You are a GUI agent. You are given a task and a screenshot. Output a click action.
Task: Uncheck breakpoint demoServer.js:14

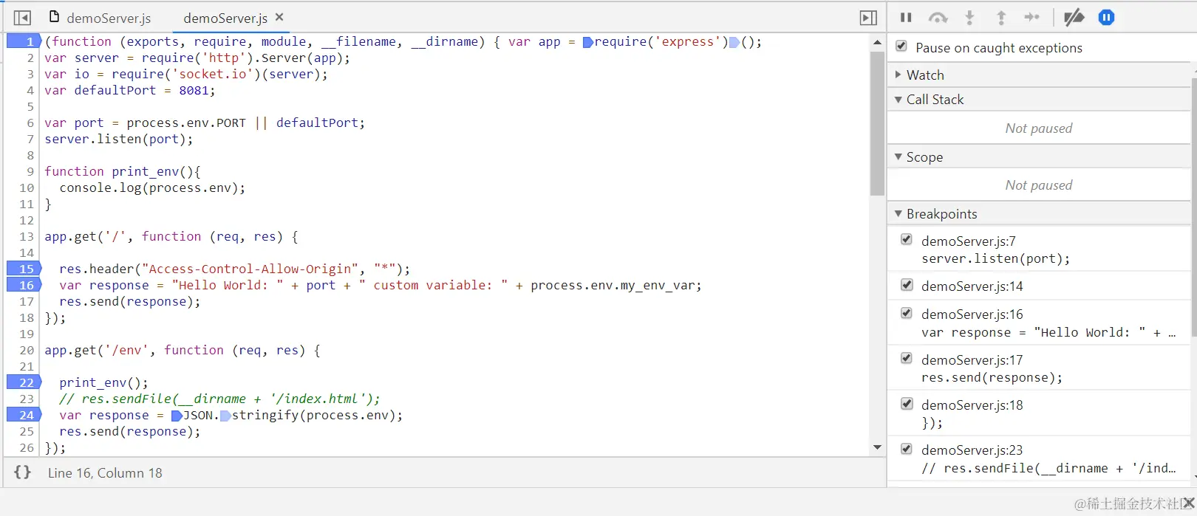click(907, 284)
